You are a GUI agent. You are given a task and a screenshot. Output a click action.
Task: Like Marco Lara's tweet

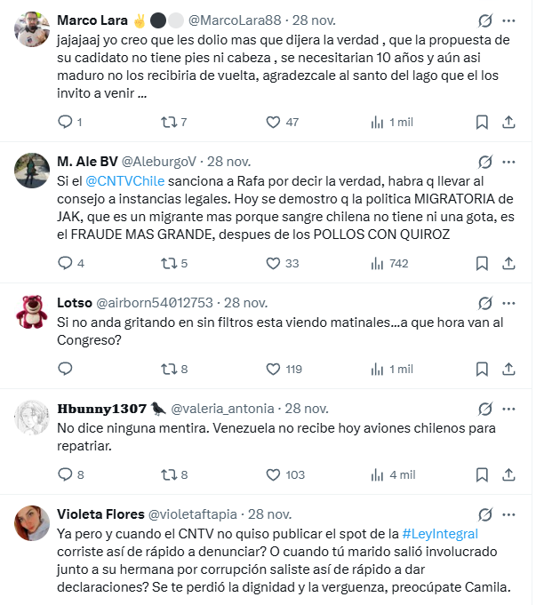click(x=274, y=122)
